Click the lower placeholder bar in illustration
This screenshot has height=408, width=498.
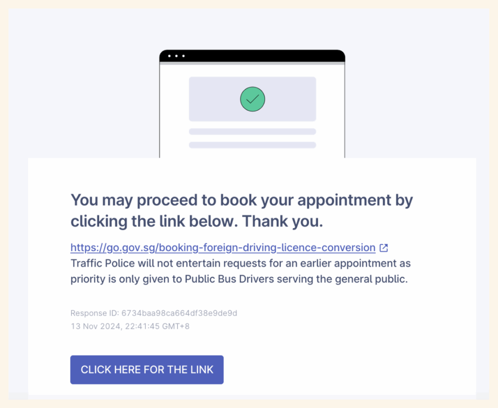252,145
